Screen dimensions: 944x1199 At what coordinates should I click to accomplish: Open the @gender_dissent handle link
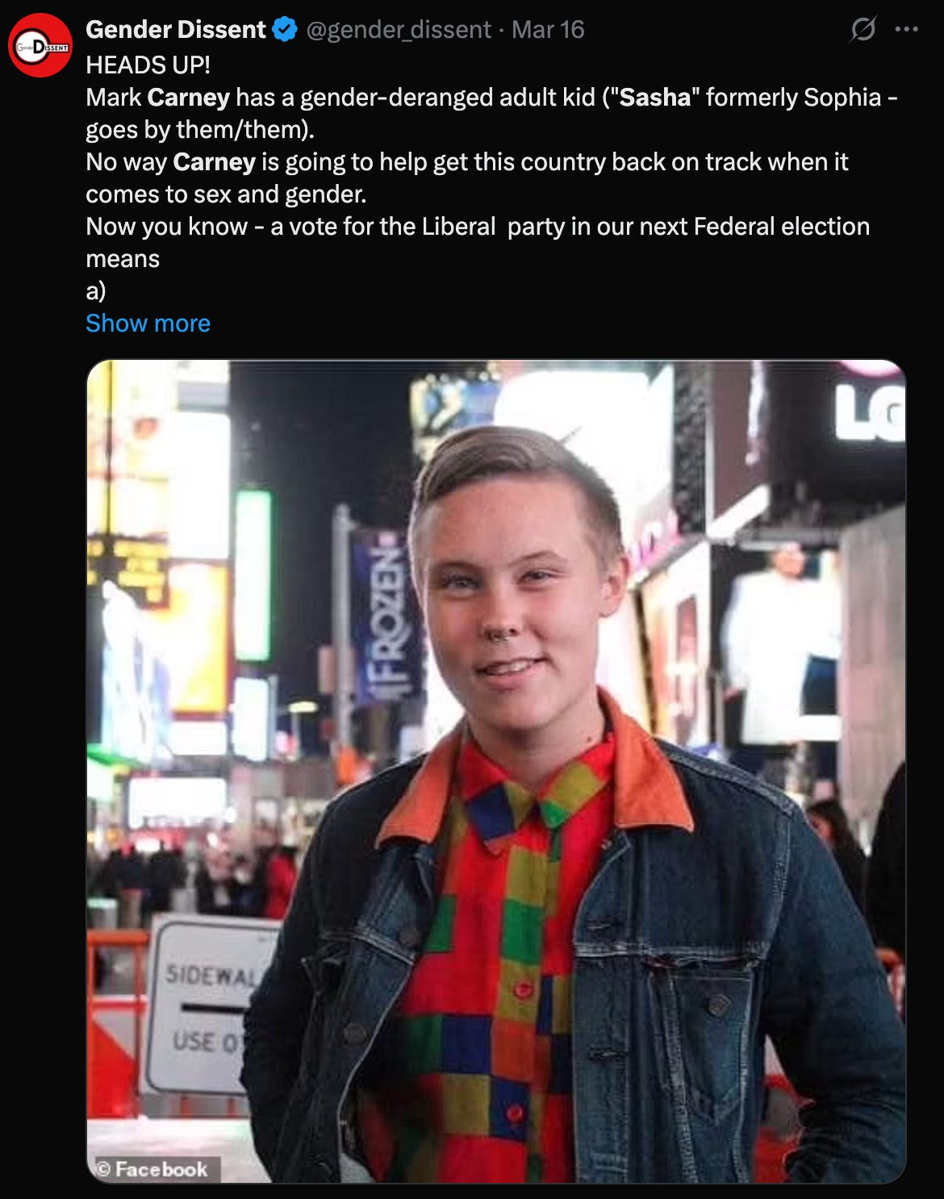pos(399,30)
